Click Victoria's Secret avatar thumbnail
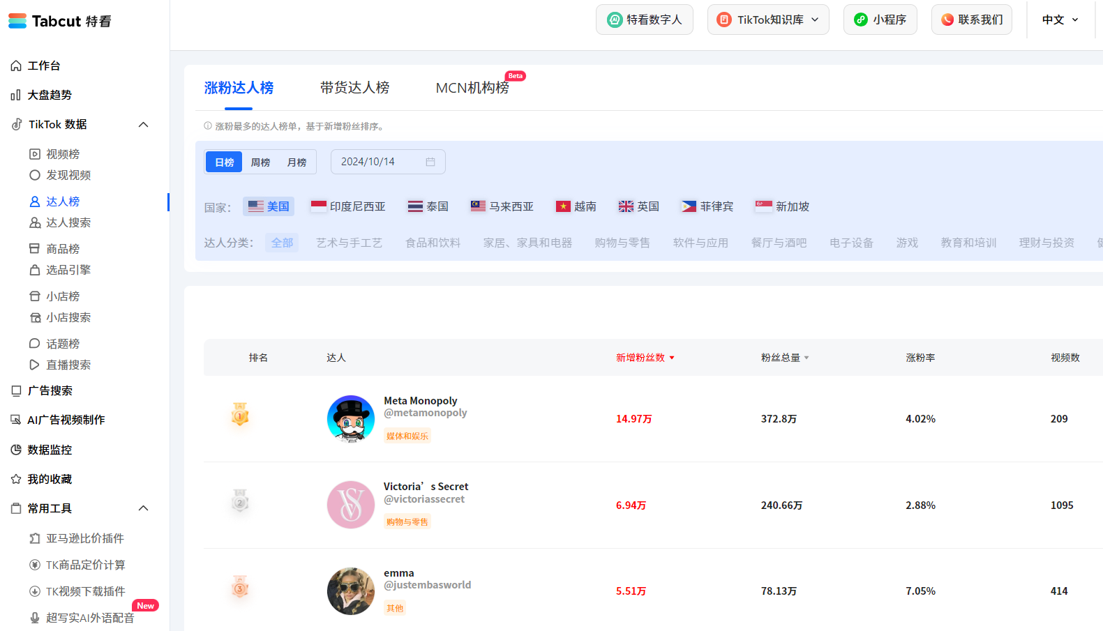Image resolution: width=1103 pixels, height=631 pixels. click(x=351, y=505)
